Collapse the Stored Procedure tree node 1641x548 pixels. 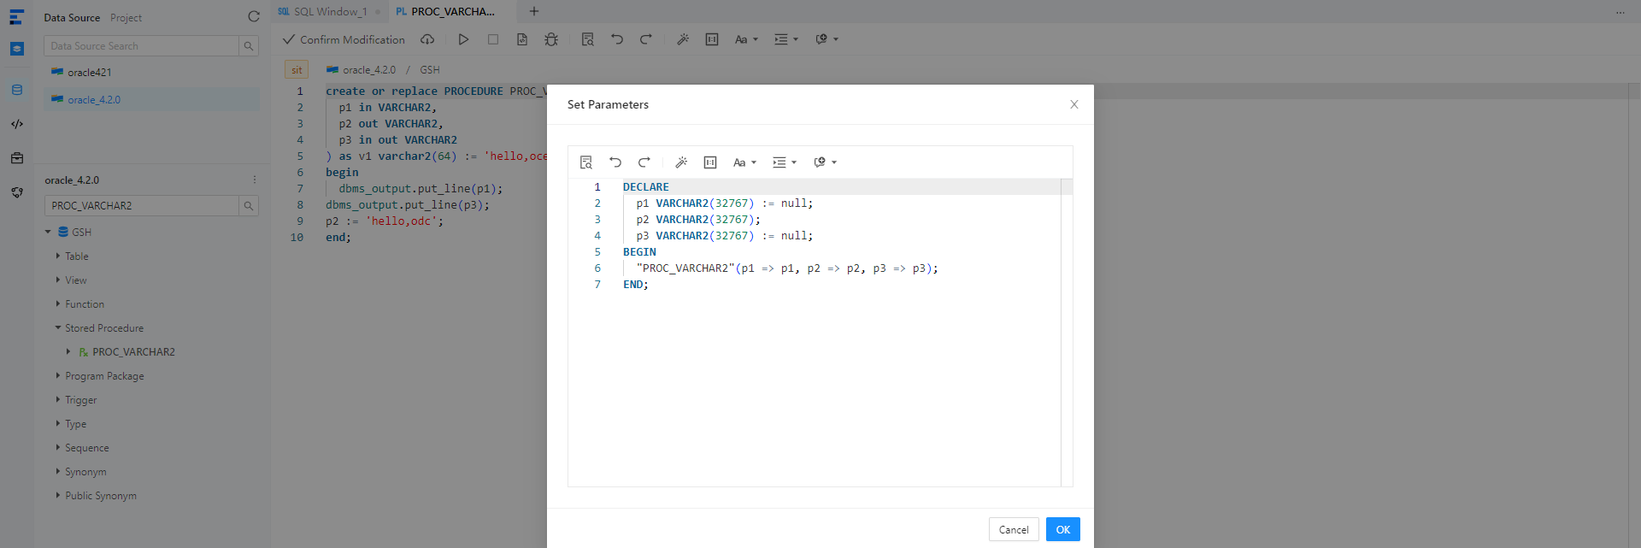tap(58, 328)
